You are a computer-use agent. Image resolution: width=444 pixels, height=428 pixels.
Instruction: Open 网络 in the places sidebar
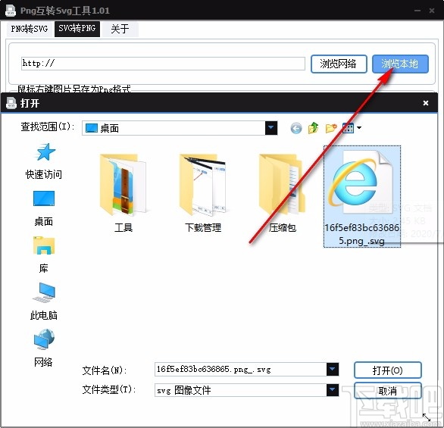pyautogui.click(x=44, y=348)
